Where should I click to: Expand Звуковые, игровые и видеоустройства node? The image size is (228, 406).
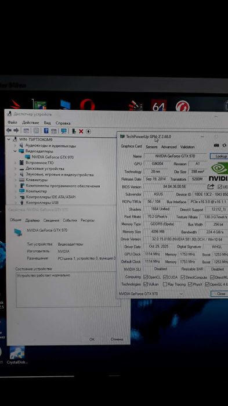click(x=15, y=174)
